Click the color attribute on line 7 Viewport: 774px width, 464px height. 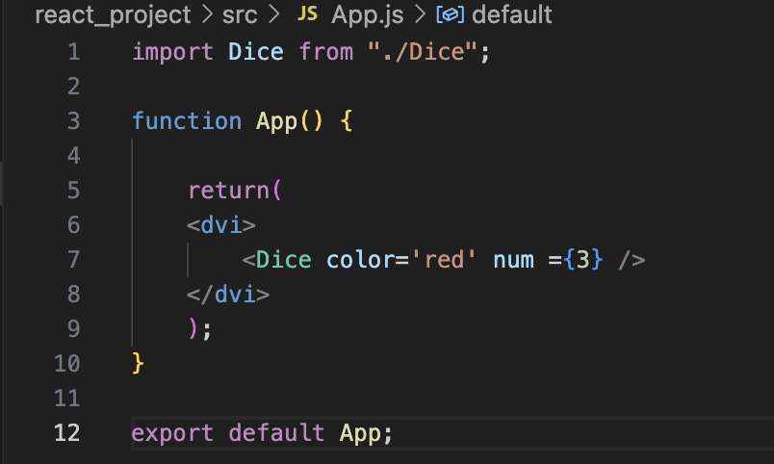[360, 260]
